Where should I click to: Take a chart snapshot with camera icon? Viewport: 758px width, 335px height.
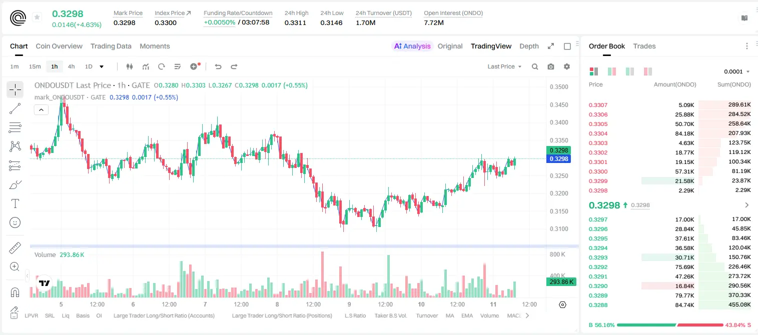click(551, 66)
